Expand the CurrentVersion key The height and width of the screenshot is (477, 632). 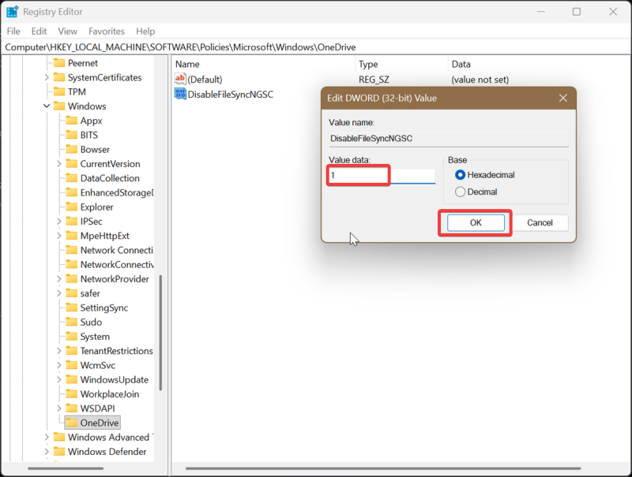point(58,164)
